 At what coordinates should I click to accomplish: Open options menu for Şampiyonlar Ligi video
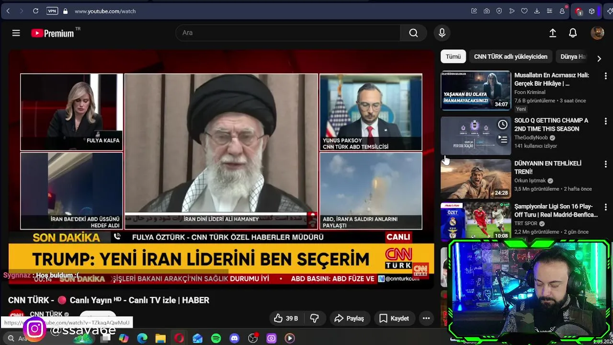pos(605,207)
